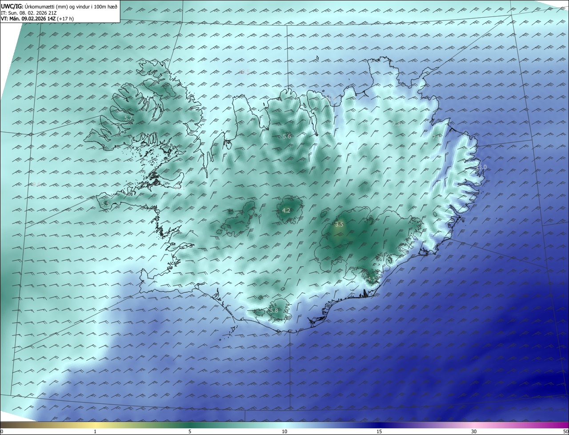Viewport: 569px width, 435px height.
Task: Click the faint 10.5 value label north of Iceland
Action: point(244,72)
